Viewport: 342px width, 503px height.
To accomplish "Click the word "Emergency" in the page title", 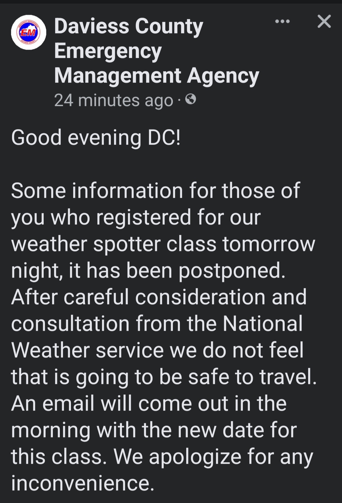I will tap(108, 51).
